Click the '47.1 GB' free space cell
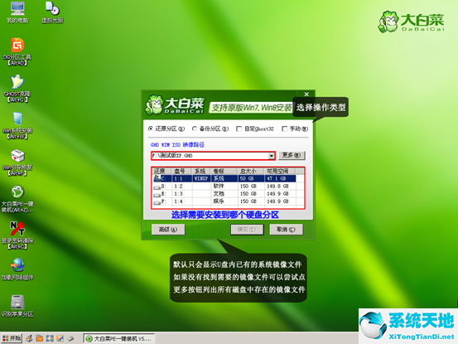Screen dimensions: 458x344 pyautogui.click(x=280, y=178)
